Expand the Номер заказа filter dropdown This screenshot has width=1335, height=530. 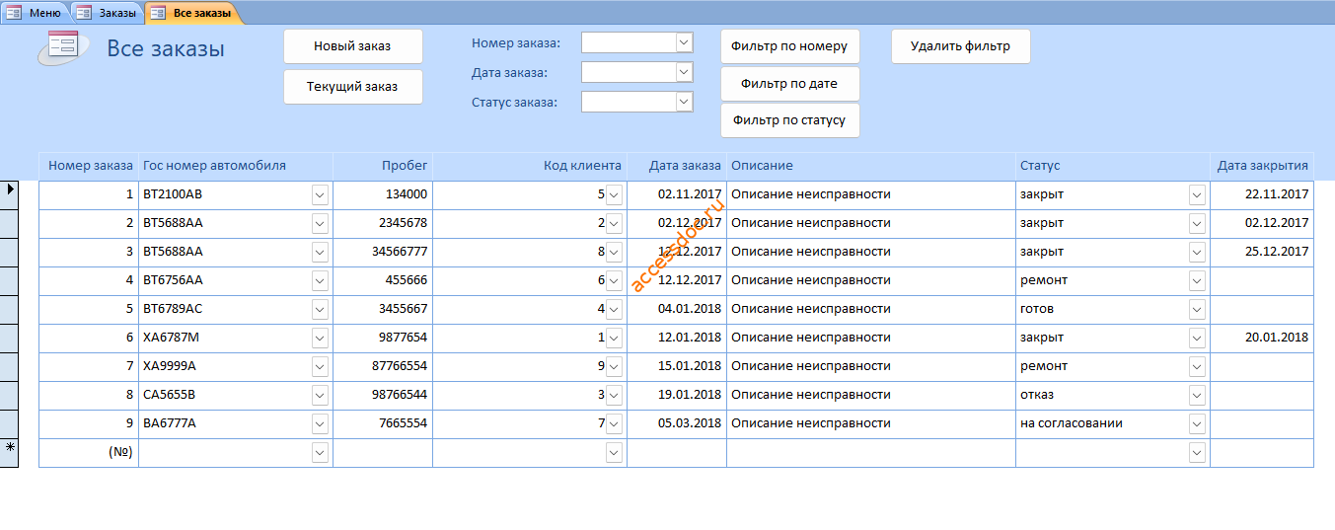(684, 42)
